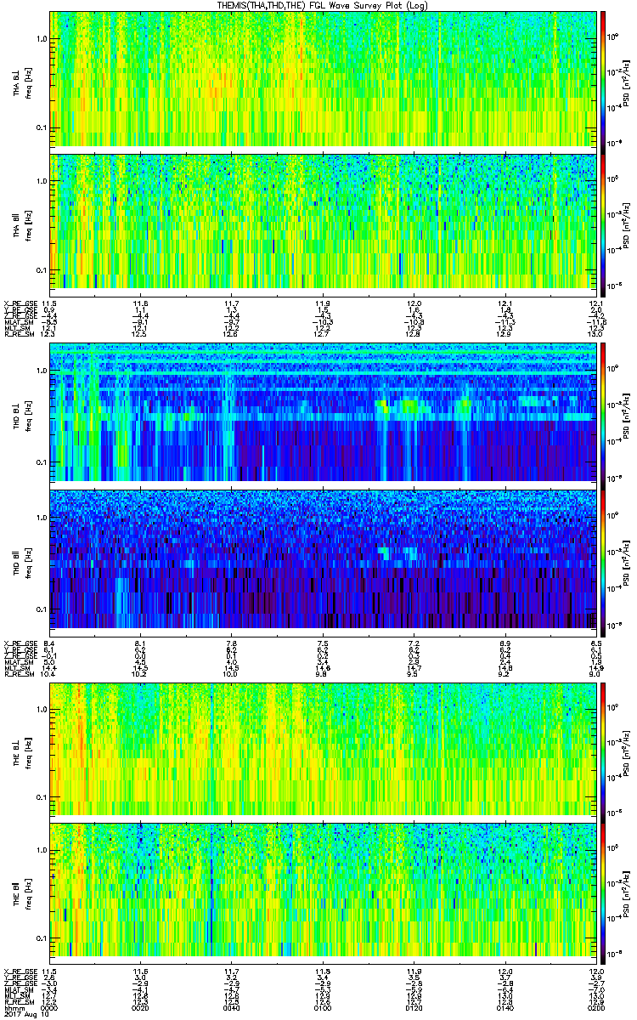The image size is (637, 1020).
Task: Click the 0.1 tick label on THE B∥ axis
Action: pos(41,938)
